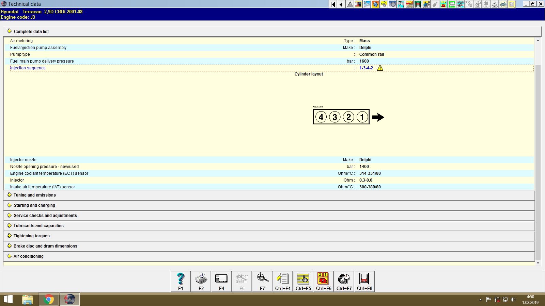
Task: Open the engine illustration via the Ctrl+F6 icon
Action: coord(323,279)
